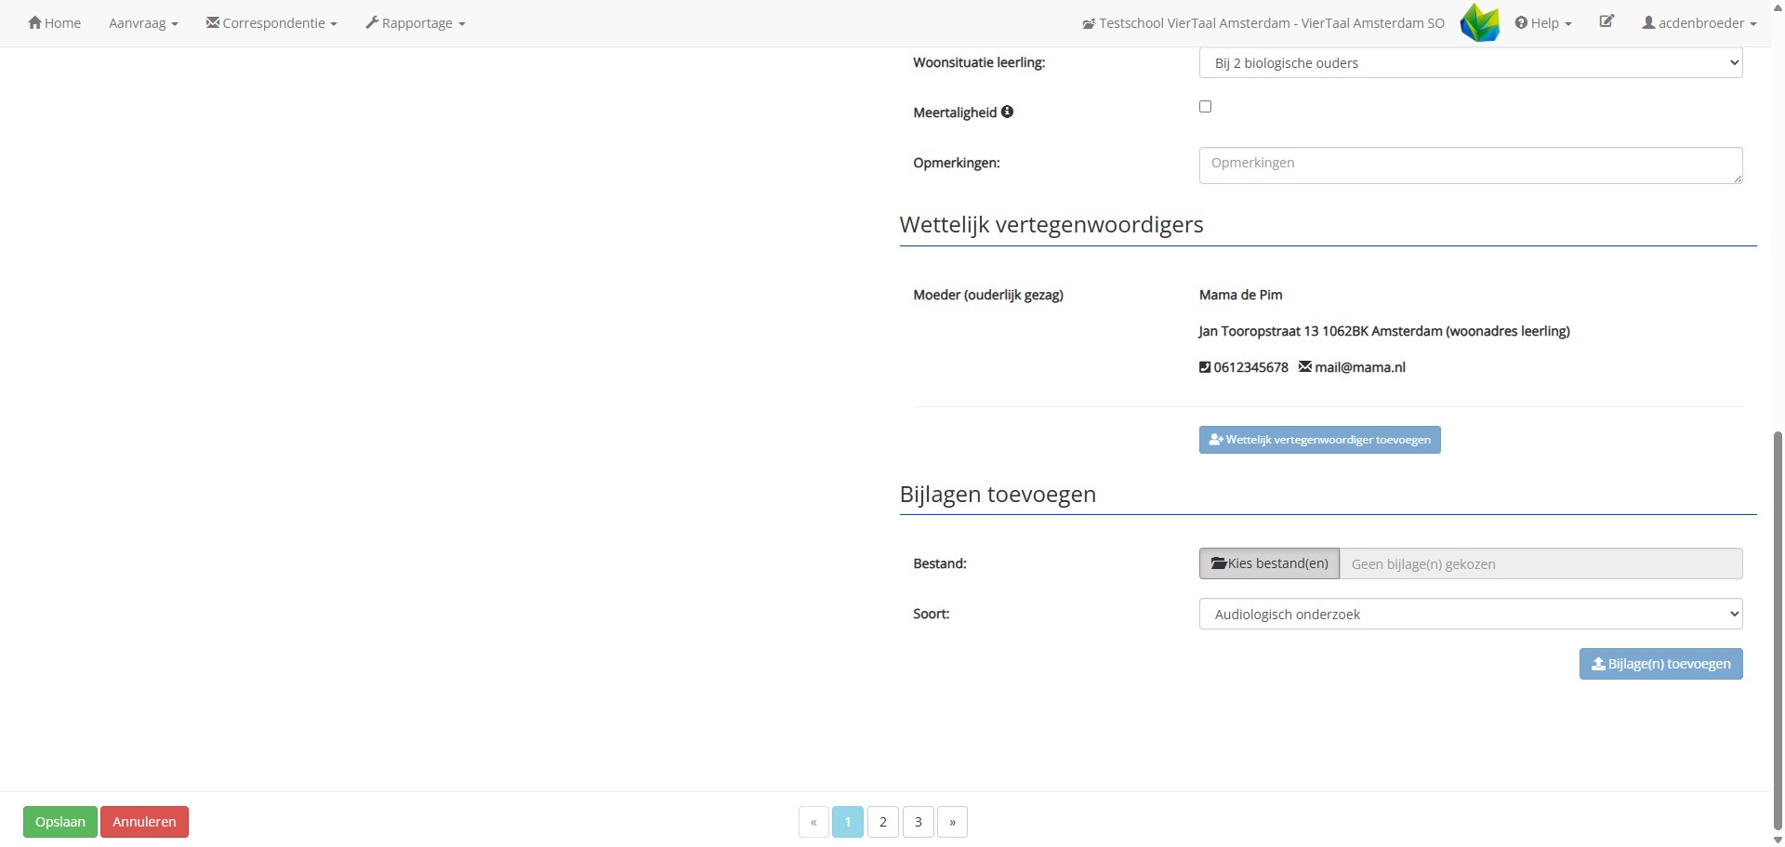Click the scrollbar up arrow
The width and height of the screenshot is (1785, 847).
pos(1778,7)
